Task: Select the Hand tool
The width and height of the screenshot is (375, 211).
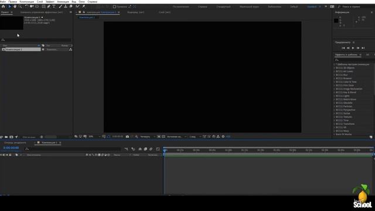Action: point(15,6)
